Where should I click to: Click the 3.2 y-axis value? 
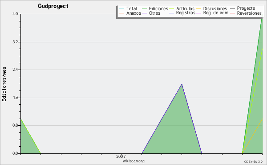click(x=15, y=42)
